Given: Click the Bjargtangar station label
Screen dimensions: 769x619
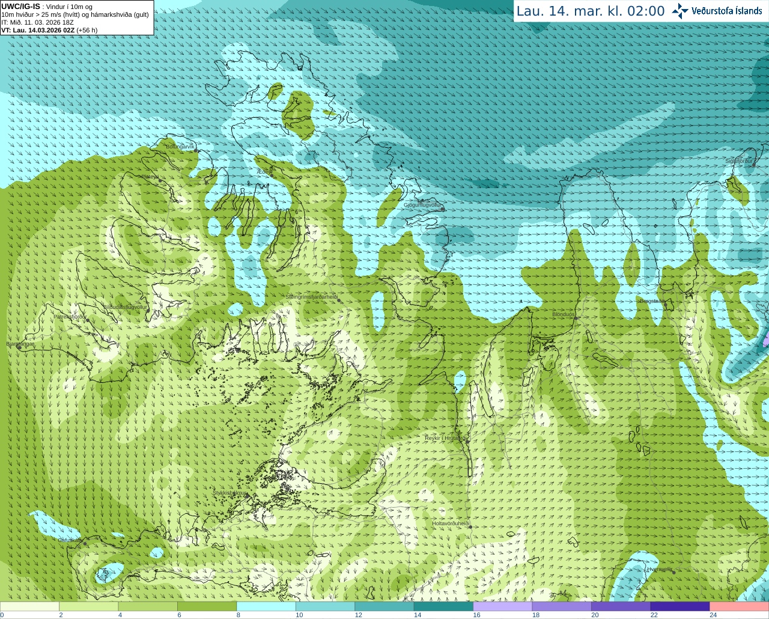Looking at the screenshot, I should click(20, 344).
